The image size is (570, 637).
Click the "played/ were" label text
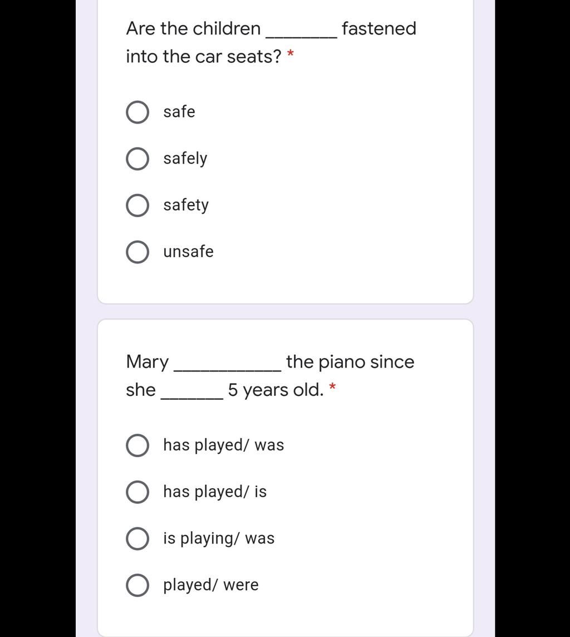click(x=211, y=585)
